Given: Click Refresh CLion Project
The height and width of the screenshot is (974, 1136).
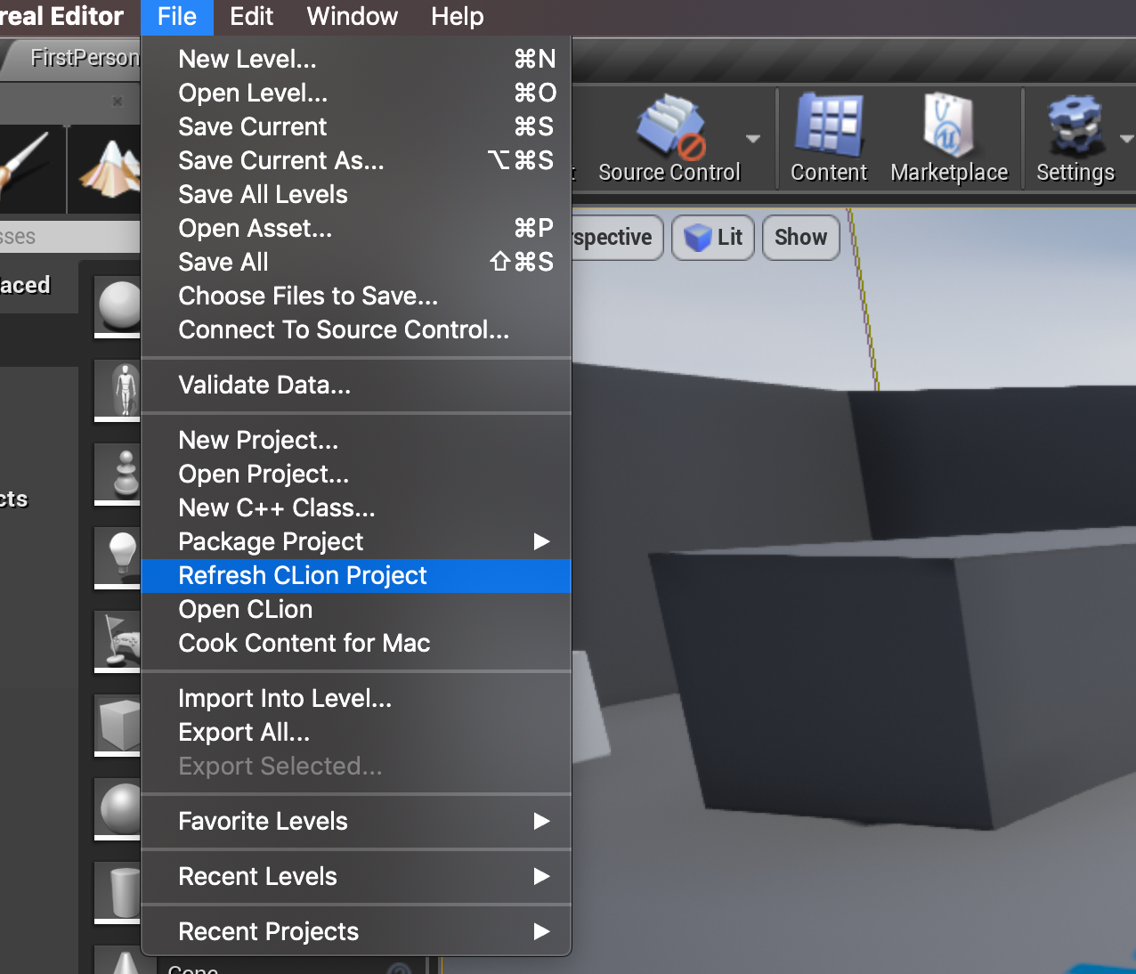Looking at the screenshot, I should (x=356, y=575).
